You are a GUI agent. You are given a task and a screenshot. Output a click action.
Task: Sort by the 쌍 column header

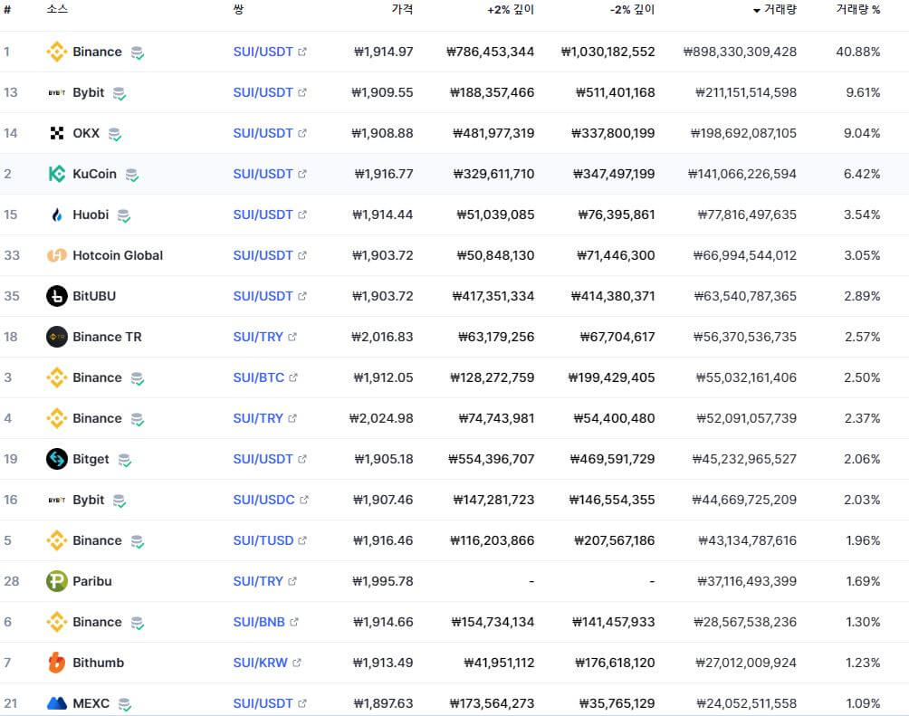pyautogui.click(x=238, y=9)
